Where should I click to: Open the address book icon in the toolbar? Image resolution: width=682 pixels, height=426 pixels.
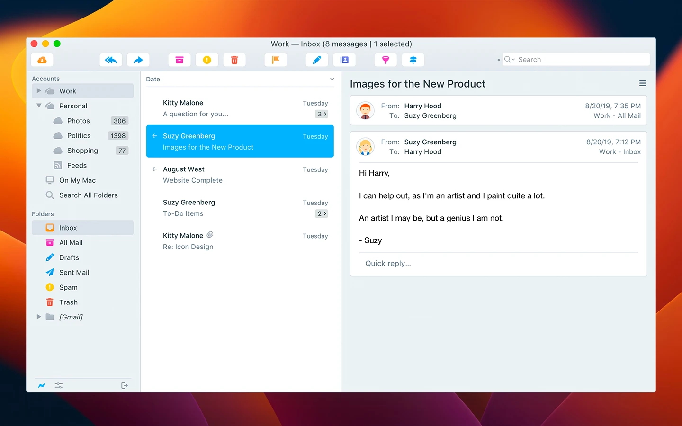[x=344, y=60]
